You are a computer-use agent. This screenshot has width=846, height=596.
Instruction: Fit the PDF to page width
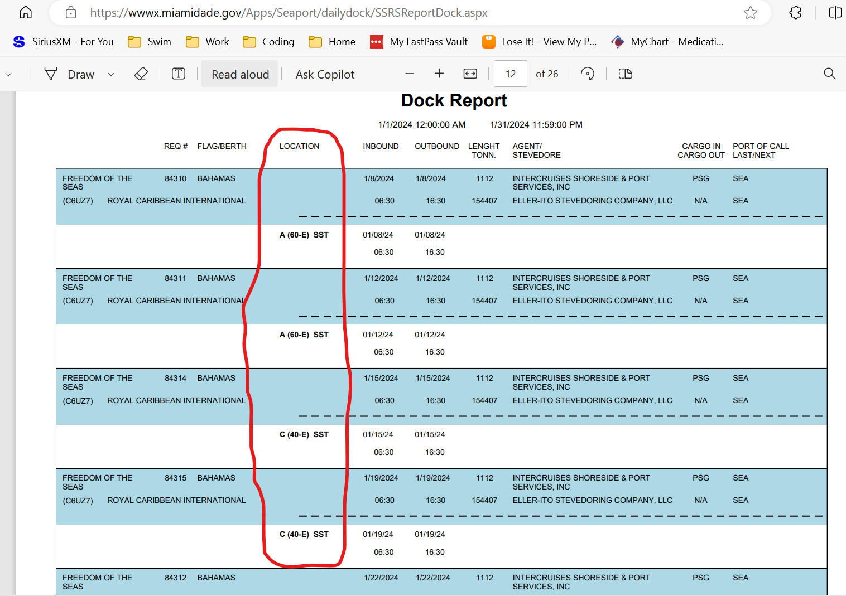tap(470, 74)
